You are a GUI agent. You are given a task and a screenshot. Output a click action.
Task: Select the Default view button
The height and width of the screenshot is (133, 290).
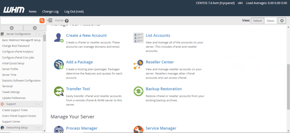(257, 21)
